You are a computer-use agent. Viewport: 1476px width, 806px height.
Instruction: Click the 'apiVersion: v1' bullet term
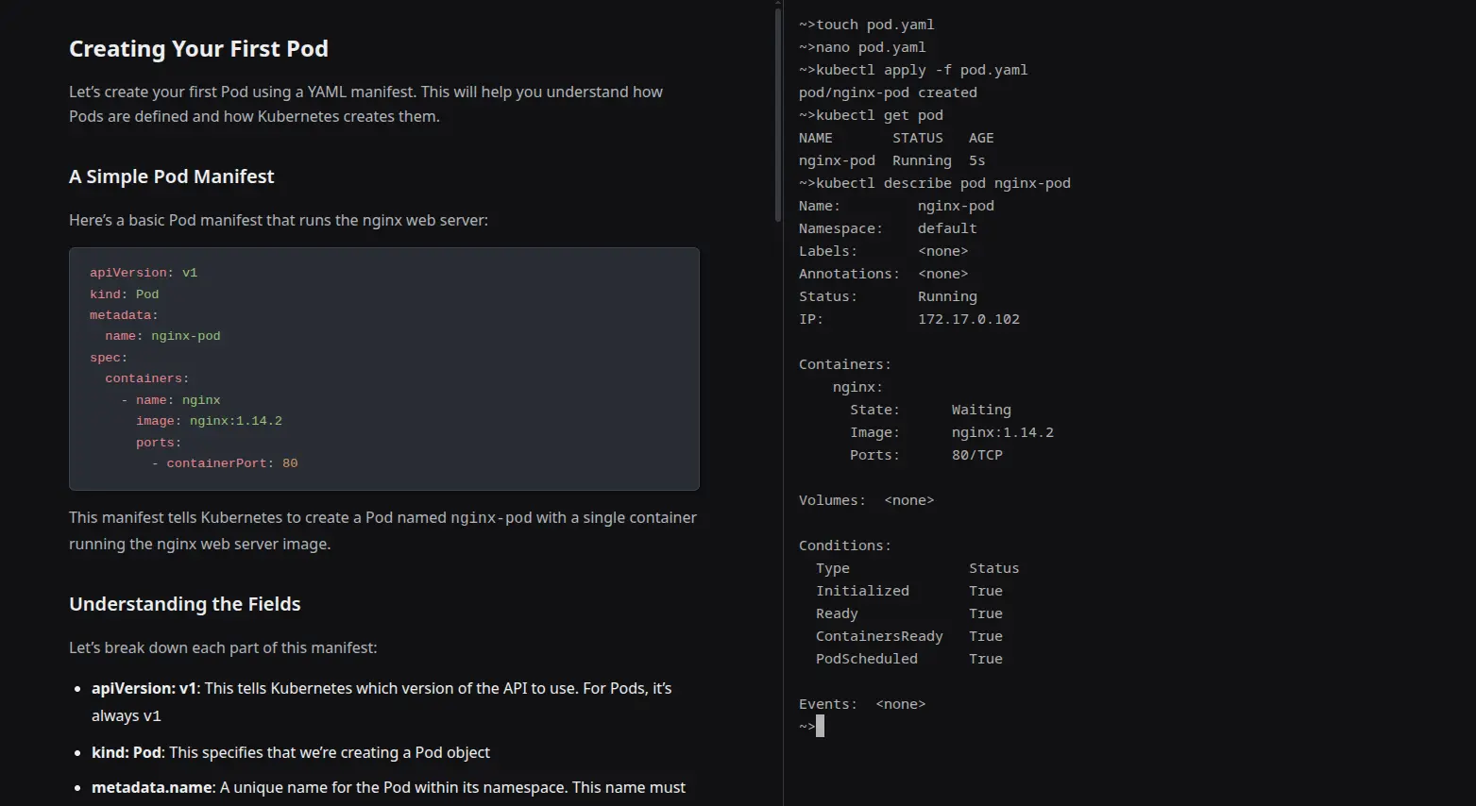144,689
